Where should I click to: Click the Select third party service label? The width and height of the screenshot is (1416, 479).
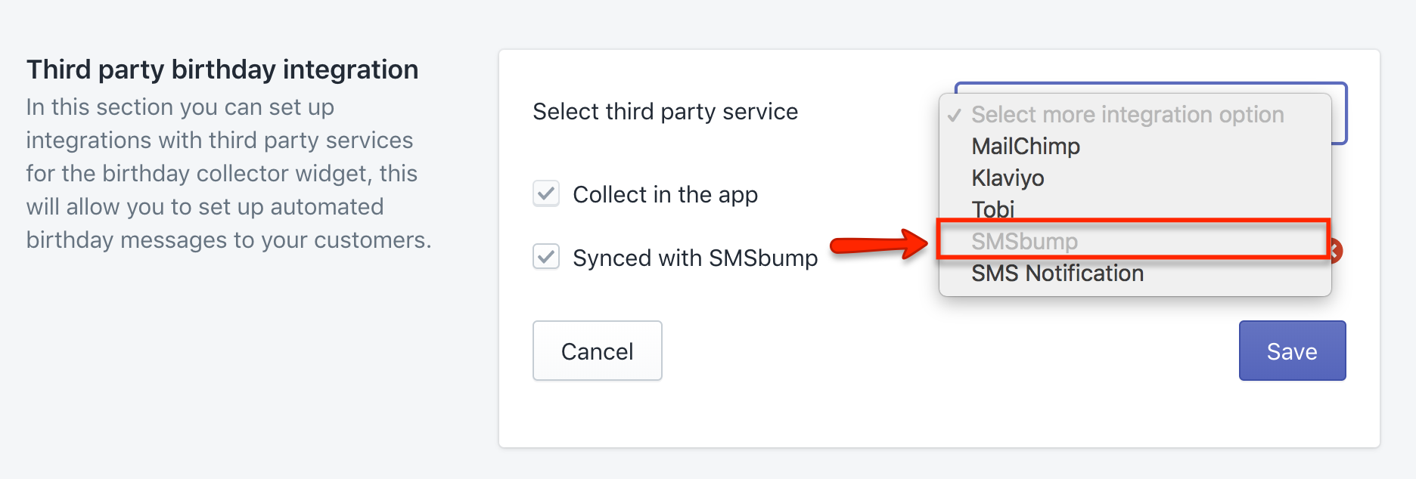coord(665,112)
